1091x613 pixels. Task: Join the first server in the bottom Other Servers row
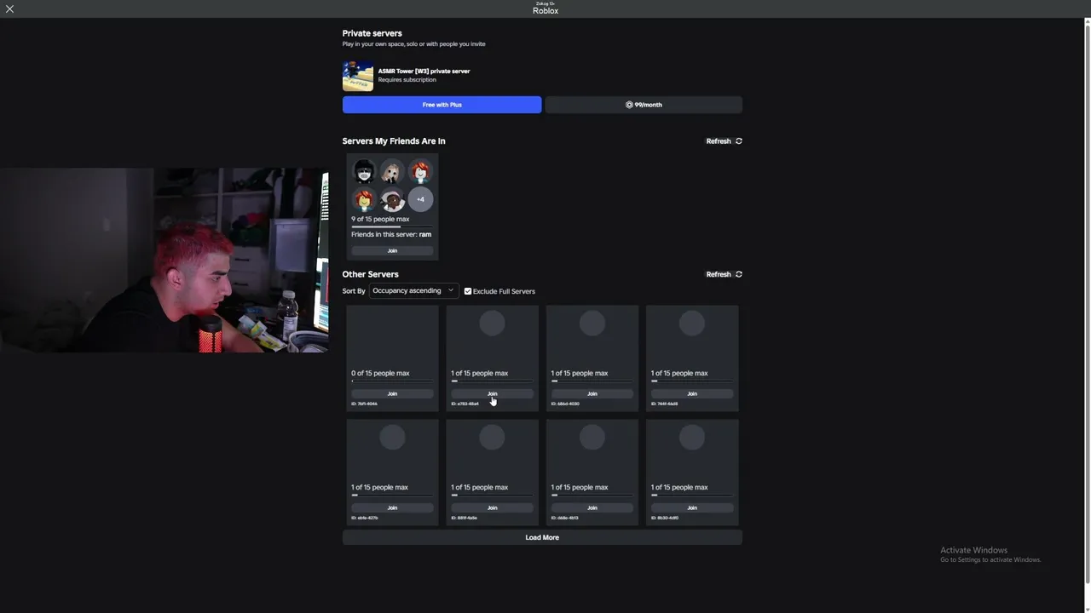pyautogui.click(x=392, y=507)
